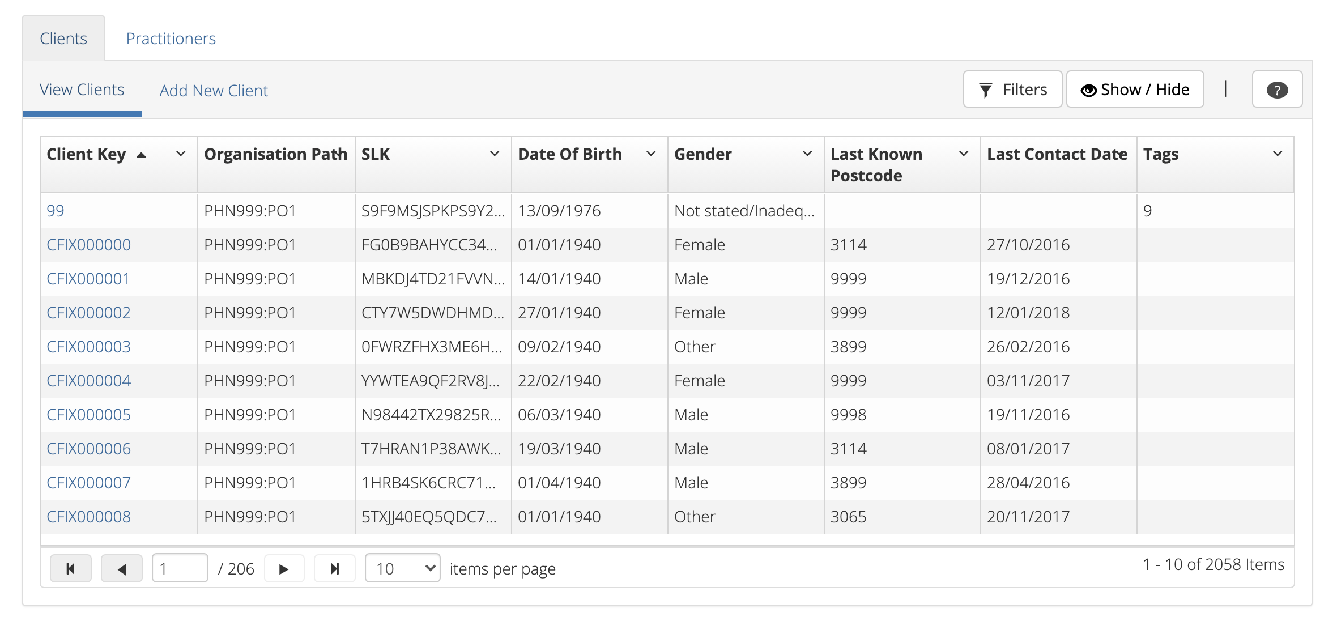Click Add New Client link
This screenshot has width=1337, height=621.
click(x=213, y=90)
